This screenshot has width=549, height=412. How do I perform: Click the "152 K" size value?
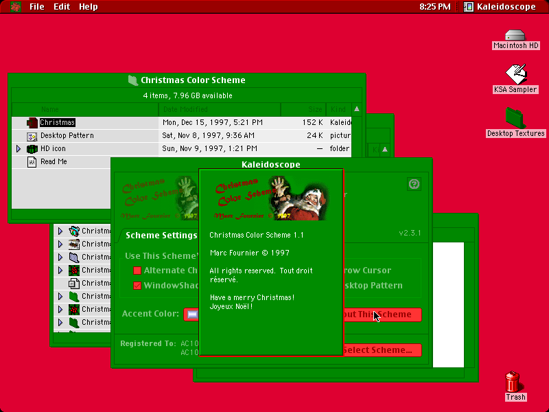(312, 123)
